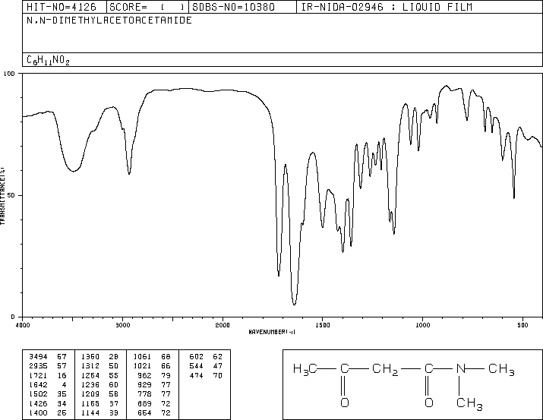
Task: Click the C6H11NO2 molecular formula
Action: tap(48, 60)
